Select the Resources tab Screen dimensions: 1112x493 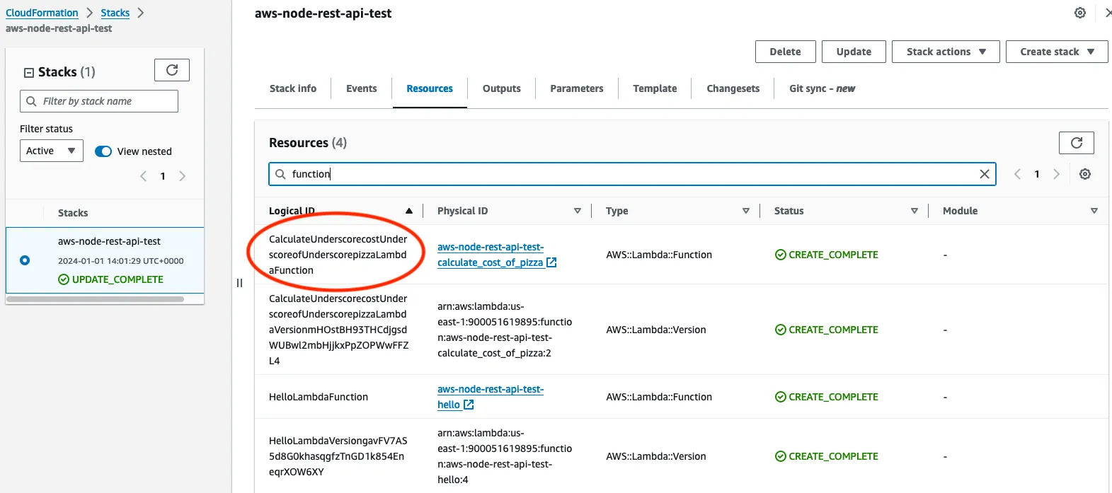(430, 88)
